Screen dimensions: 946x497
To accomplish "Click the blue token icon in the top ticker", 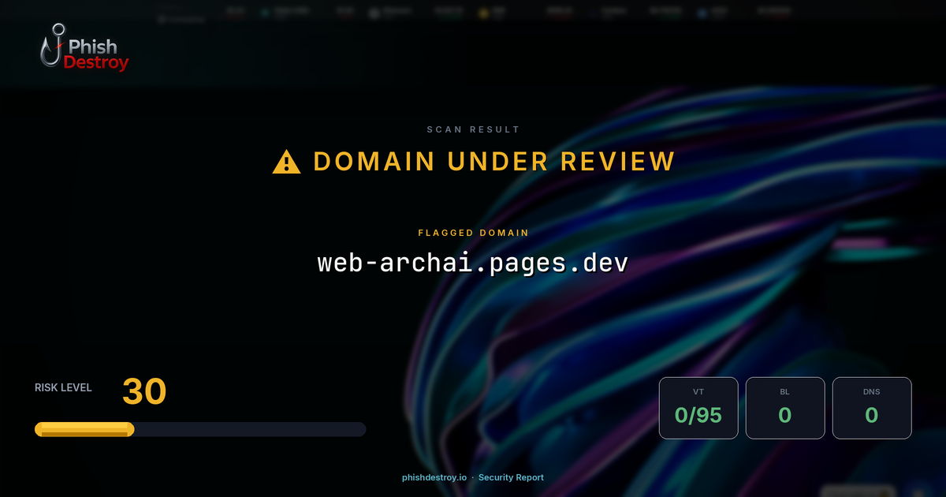I will [702, 10].
